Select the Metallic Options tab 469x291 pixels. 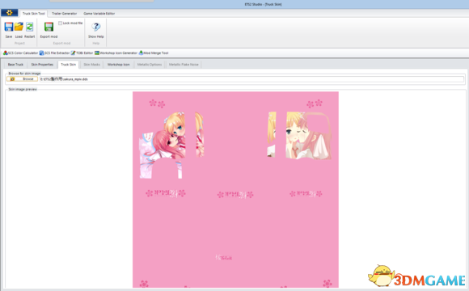[x=150, y=65]
